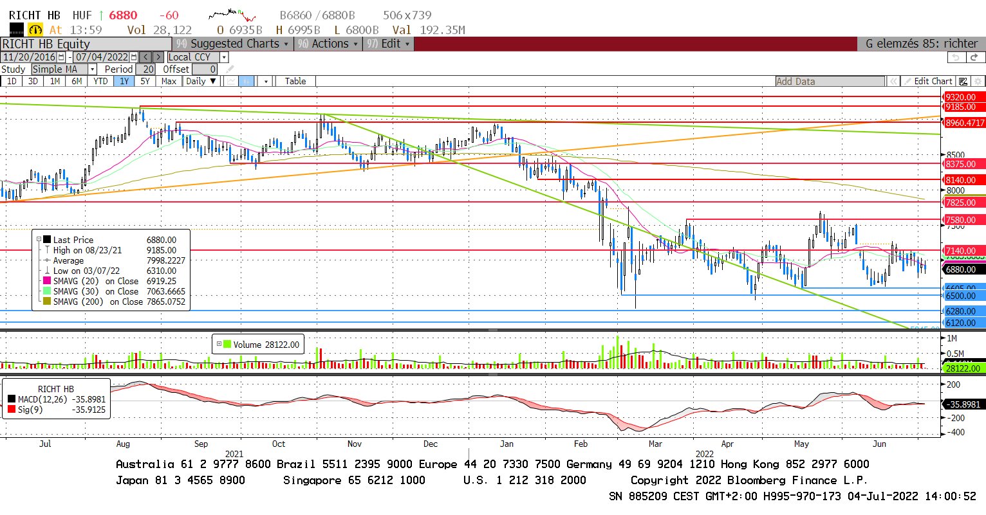
Task: Collapse the Last Price legend tree
Action: [x=39, y=239]
